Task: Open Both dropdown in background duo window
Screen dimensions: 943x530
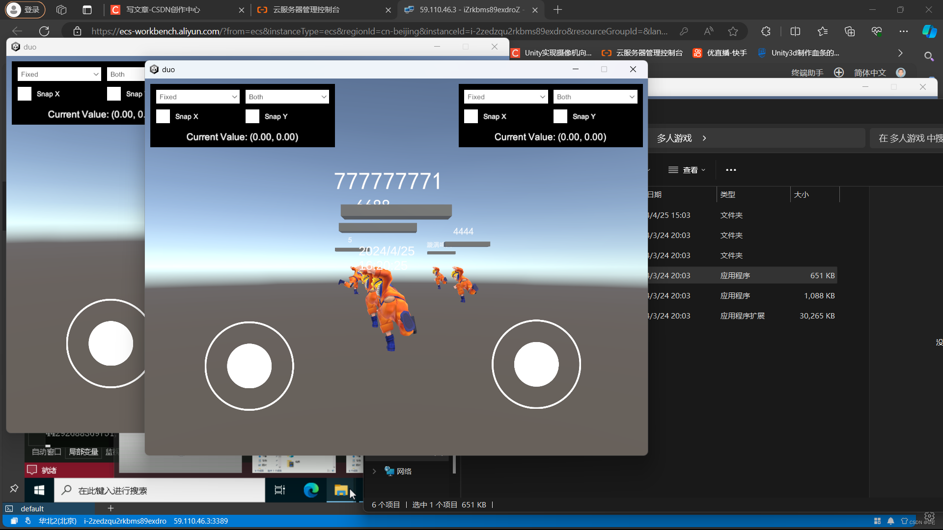Action: coord(126,74)
